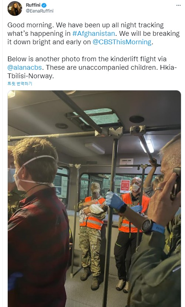Click the fluorescent ceiling light in photo

pyautogui.click(x=147, y=146)
